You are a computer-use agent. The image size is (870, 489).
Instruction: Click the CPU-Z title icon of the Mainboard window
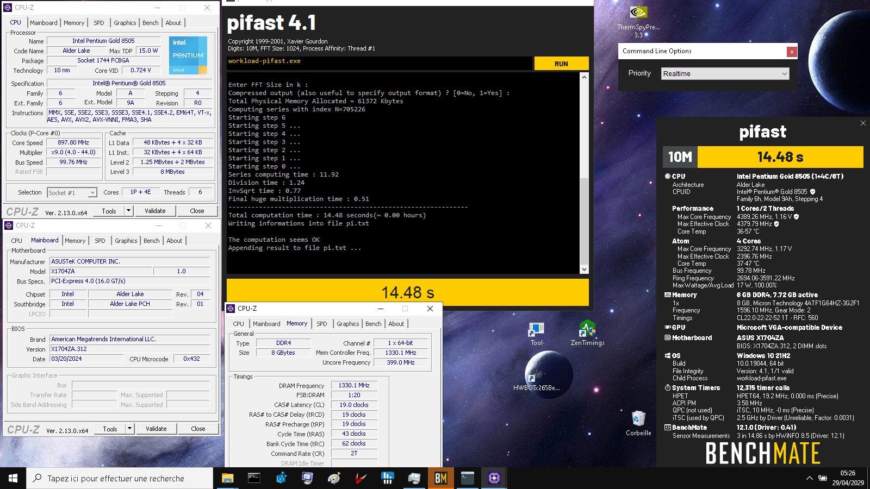click(9, 225)
